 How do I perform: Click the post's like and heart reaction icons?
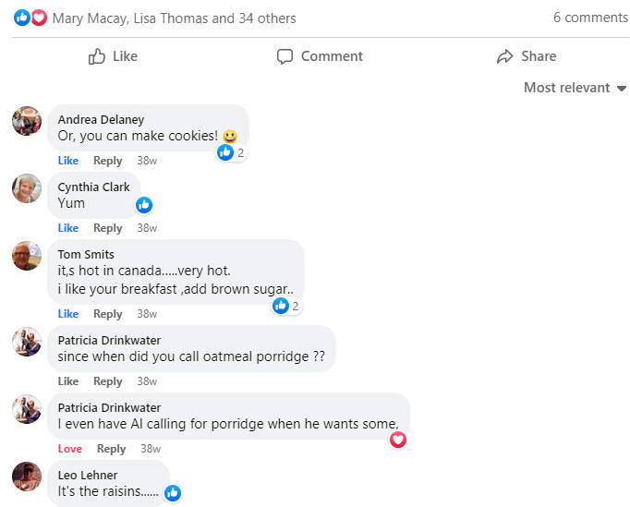pos(30,18)
